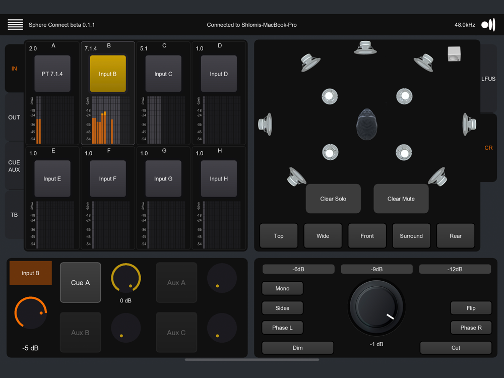Set volume preset to -12dB
Image resolution: width=504 pixels, height=378 pixels.
click(455, 269)
